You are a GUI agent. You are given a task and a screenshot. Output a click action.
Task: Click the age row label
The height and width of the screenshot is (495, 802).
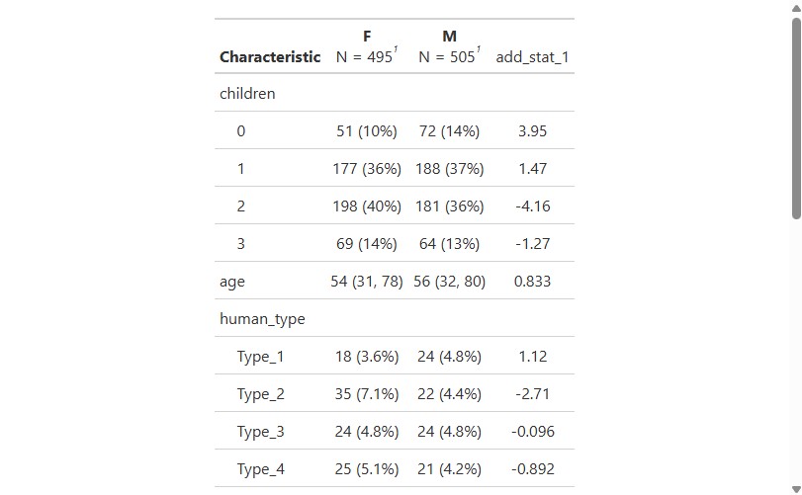(x=232, y=282)
